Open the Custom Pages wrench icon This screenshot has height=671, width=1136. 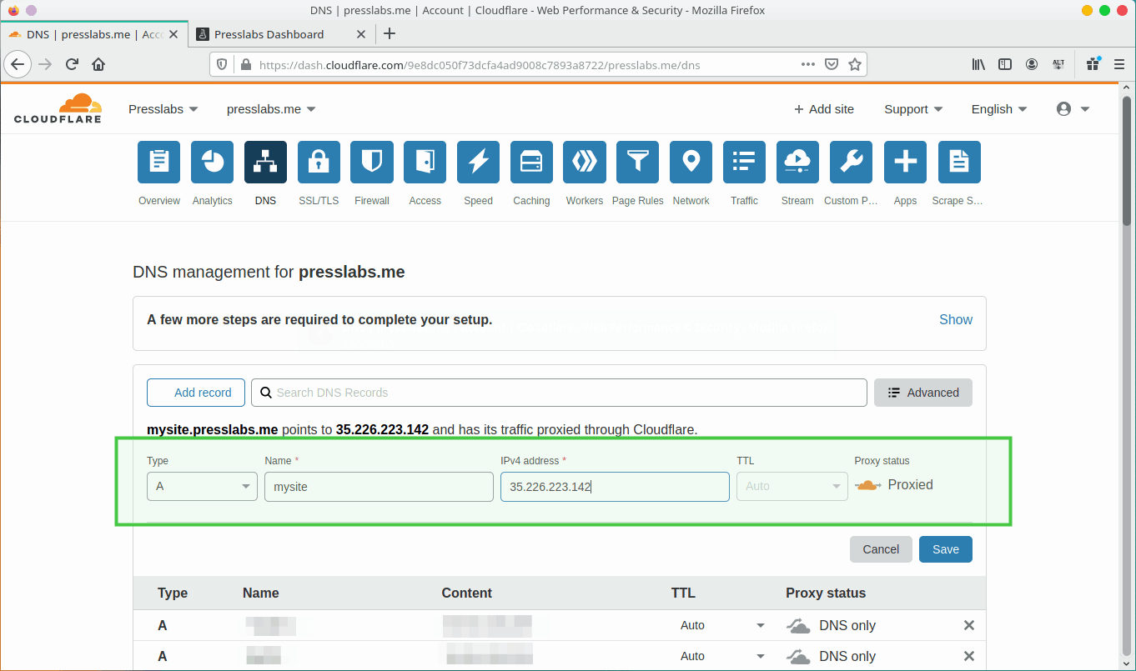851,162
